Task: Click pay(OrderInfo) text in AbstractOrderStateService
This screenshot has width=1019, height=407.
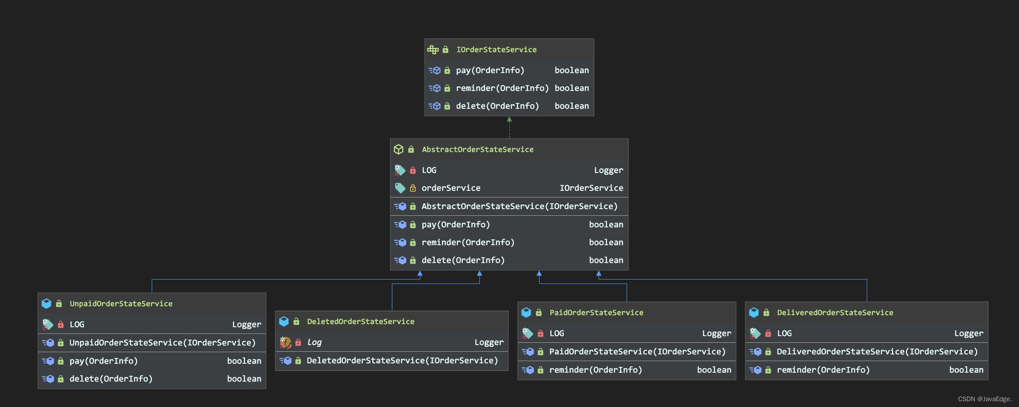Action: tap(456, 225)
